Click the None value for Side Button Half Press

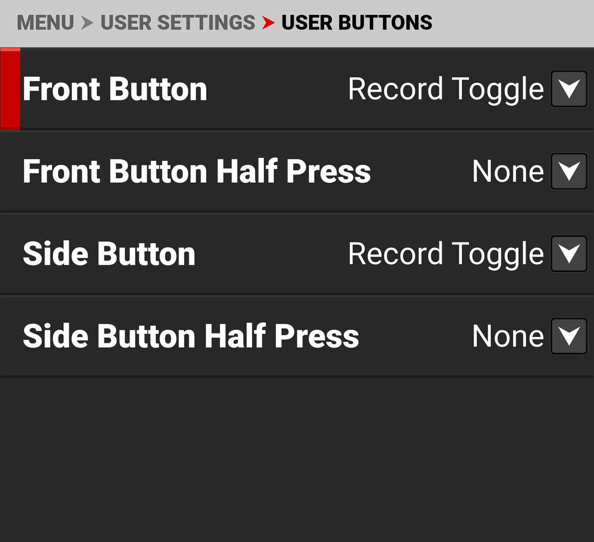click(x=508, y=336)
